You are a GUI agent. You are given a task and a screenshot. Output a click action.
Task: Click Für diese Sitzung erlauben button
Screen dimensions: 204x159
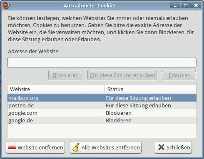pyautogui.click(x=122, y=75)
